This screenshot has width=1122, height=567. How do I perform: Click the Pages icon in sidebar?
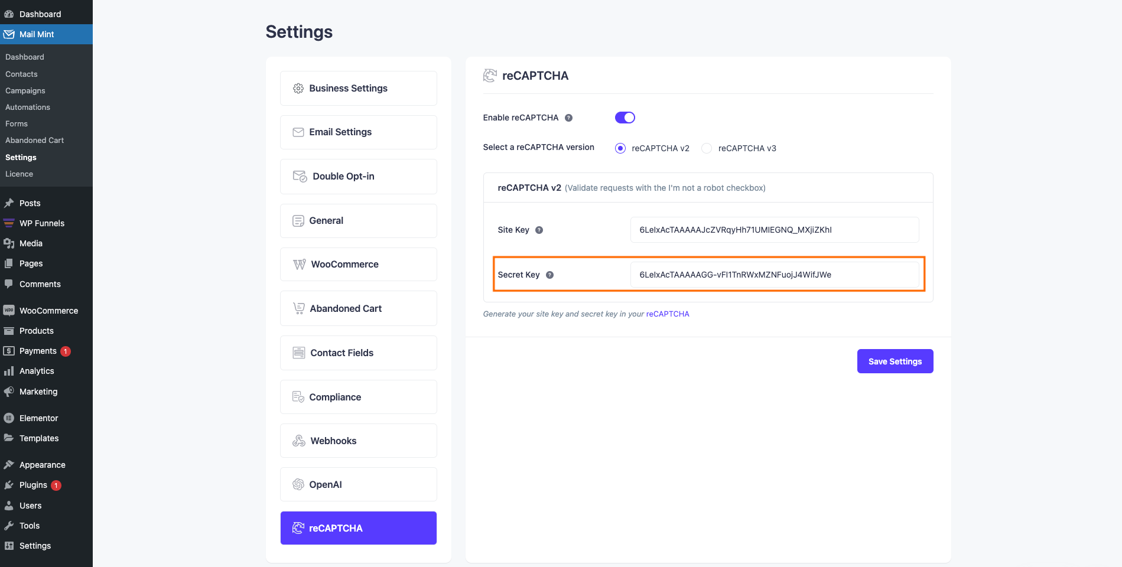[x=9, y=263]
